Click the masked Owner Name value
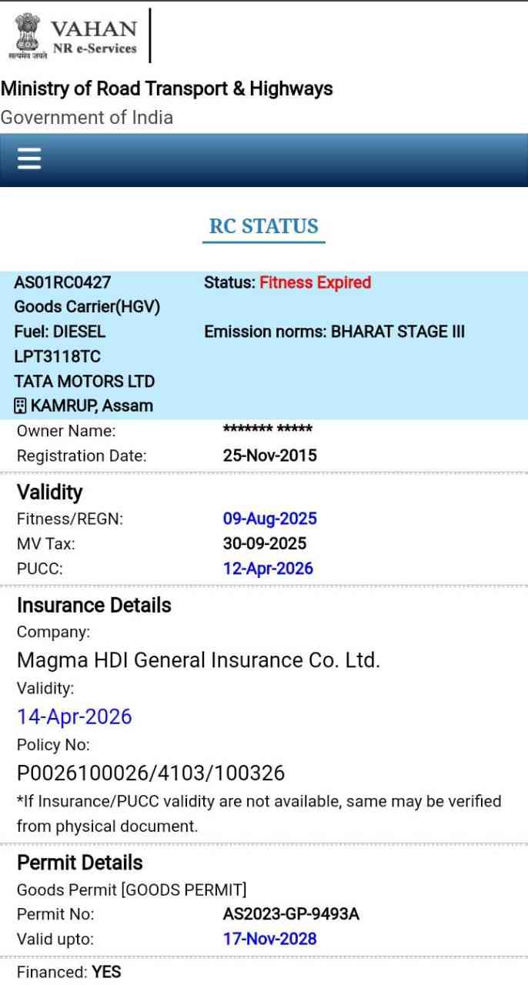The height and width of the screenshot is (985, 528). [267, 429]
